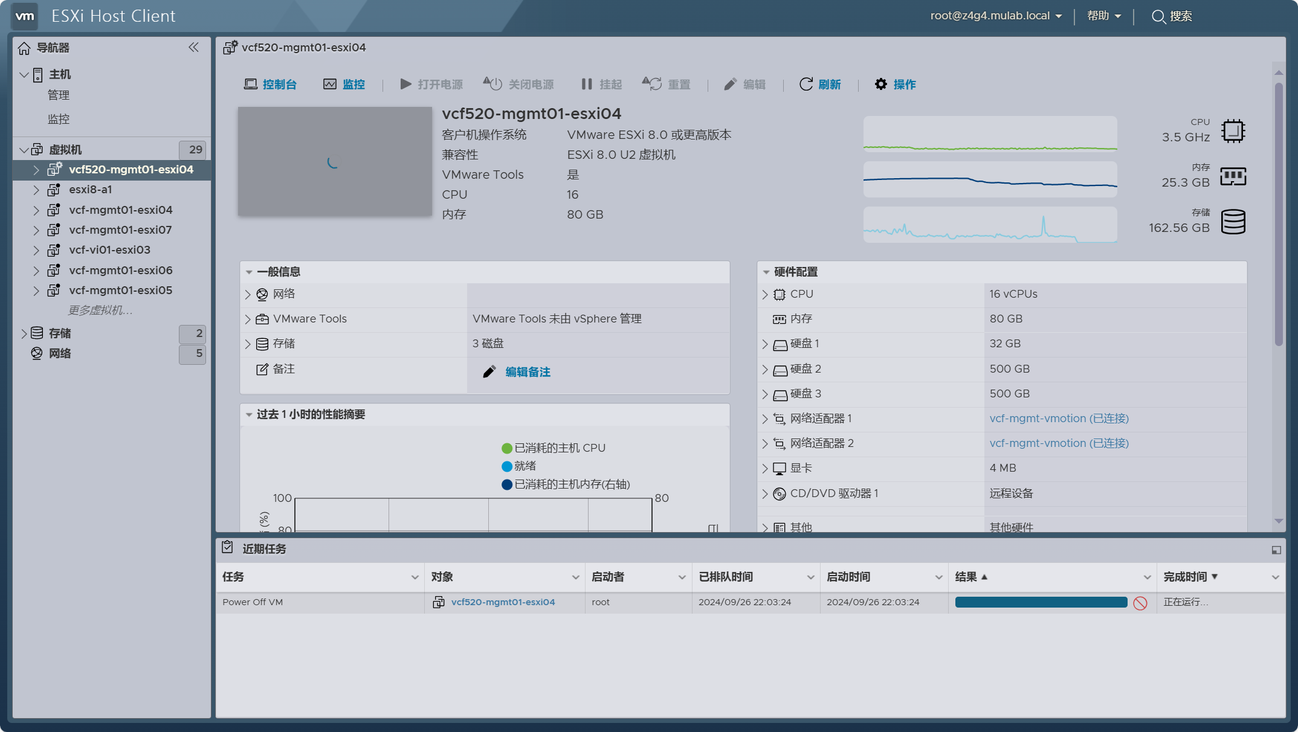
Task: Open 任务 column dropdown arrow
Action: point(415,577)
